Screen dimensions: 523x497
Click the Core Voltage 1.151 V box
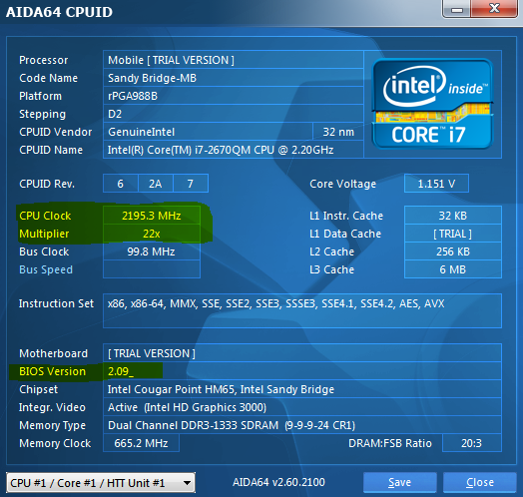[x=436, y=184]
